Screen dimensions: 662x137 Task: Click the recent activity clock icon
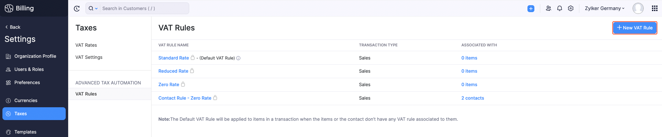pos(77,9)
